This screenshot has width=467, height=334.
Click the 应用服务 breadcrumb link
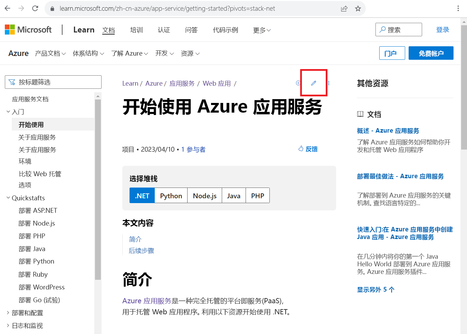[x=182, y=83]
